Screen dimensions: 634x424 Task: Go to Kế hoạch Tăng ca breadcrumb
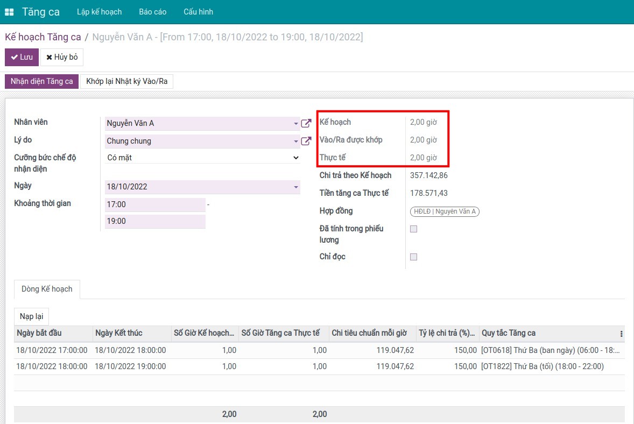pyautogui.click(x=43, y=37)
